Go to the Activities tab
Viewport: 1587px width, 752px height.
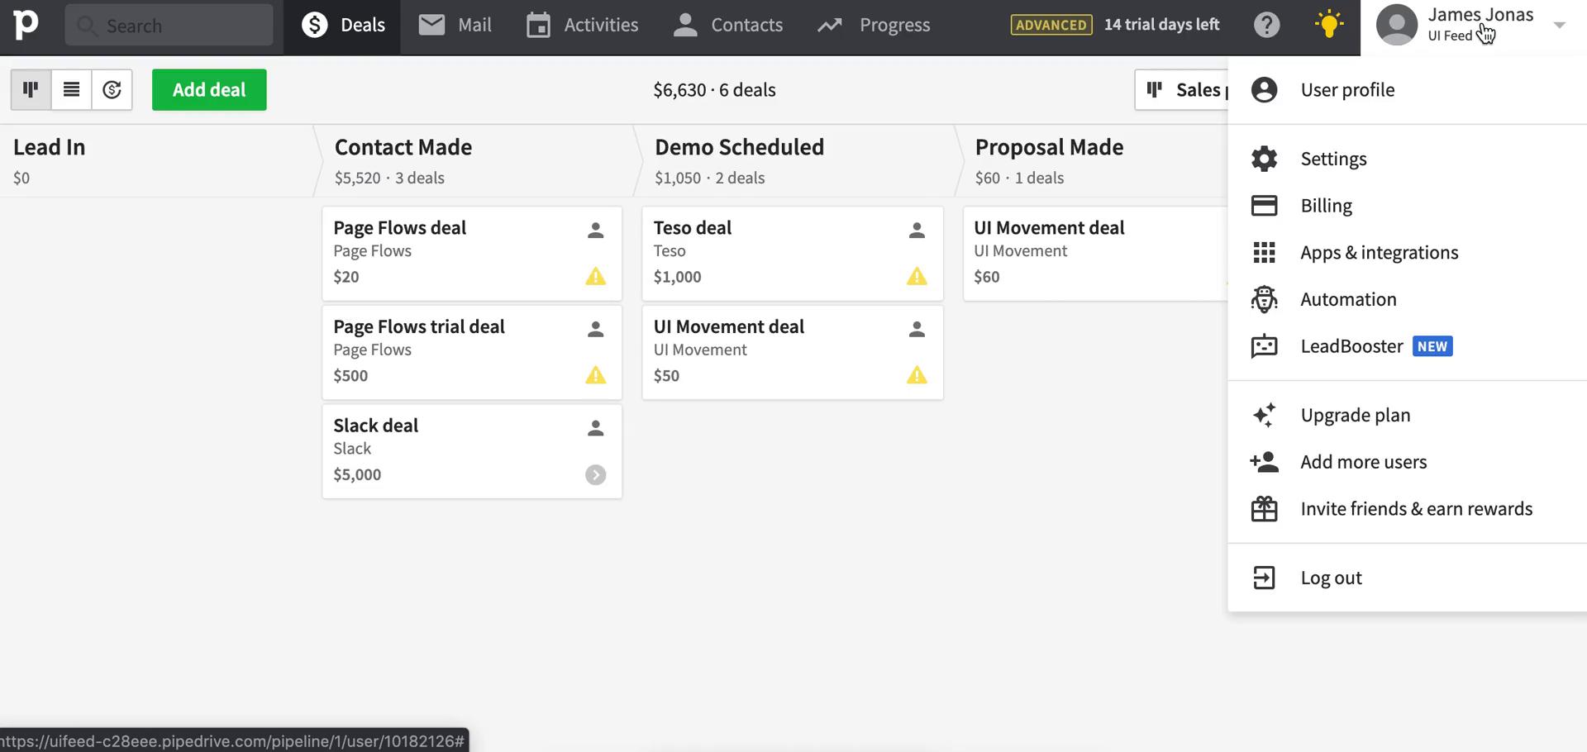tap(582, 26)
